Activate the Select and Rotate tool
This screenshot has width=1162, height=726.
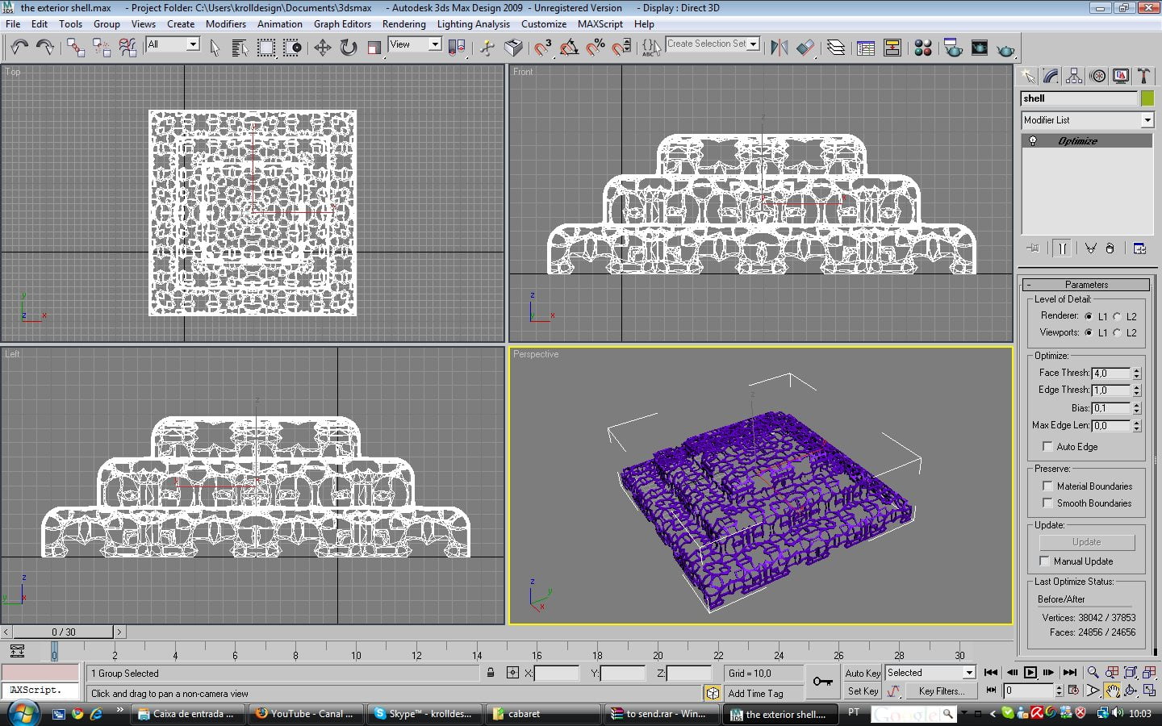point(349,48)
